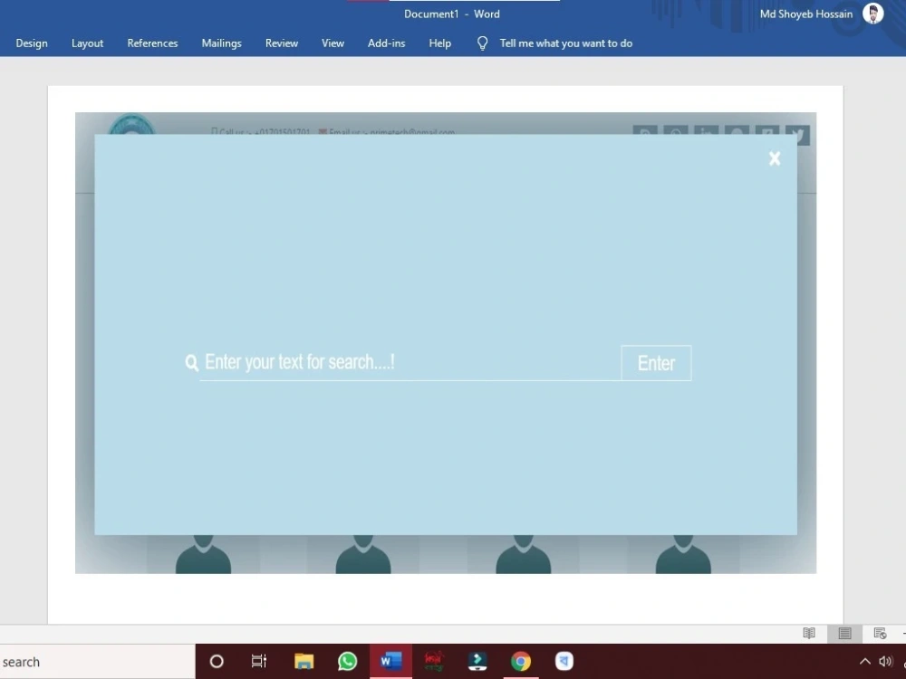This screenshot has width=906, height=679.
Task: Open the Layout ribbon tab
Action: pyautogui.click(x=87, y=43)
